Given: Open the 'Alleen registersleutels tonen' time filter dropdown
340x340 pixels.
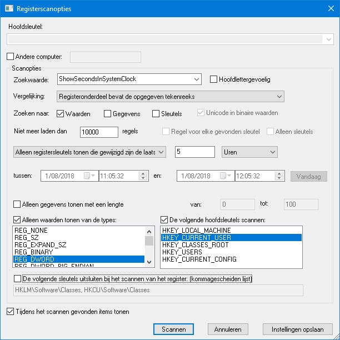Looking at the screenshot, I should pos(89,152).
